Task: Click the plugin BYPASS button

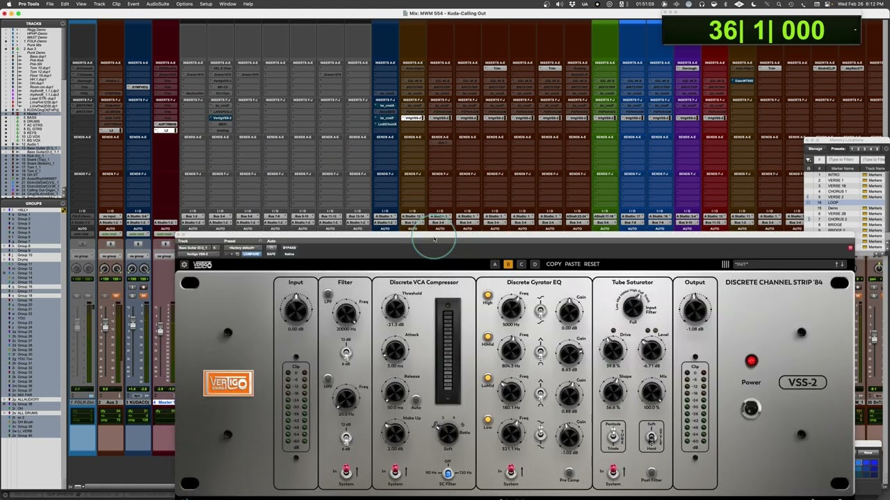Action: pyautogui.click(x=289, y=248)
